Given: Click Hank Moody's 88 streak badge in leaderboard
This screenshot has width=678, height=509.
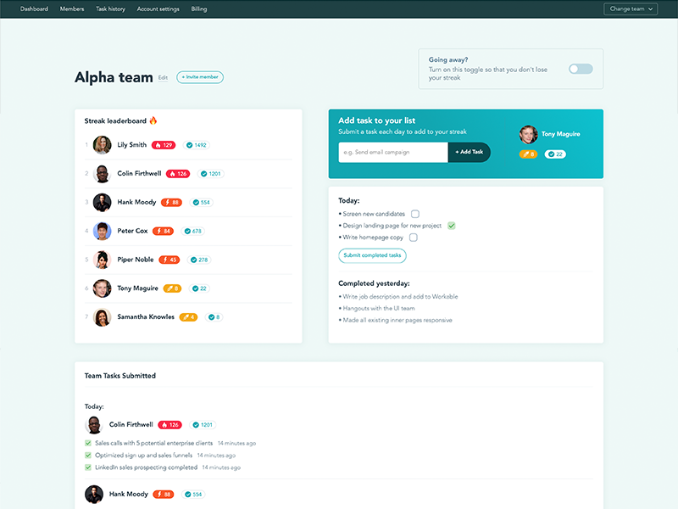Looking at the screenshot, I should [x=172, y=202].
